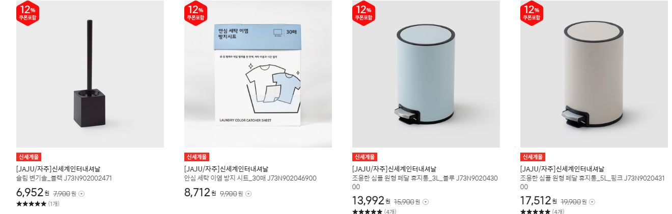This screenshot has width=672, height=214.
Task: Open 슬림 변기솔_블랙 product title link
Action: click(x=64, y=179)
